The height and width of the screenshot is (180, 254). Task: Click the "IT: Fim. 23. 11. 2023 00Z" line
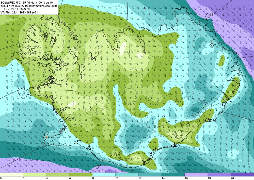[16, 9]
